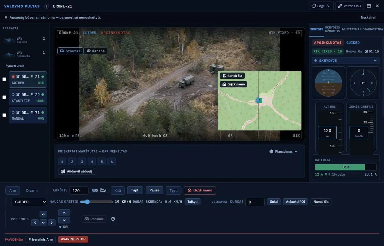Nudge the drone right with POSLINKIS arrow
This screenshot has height=246, width=384.
(x=52, y=223)
